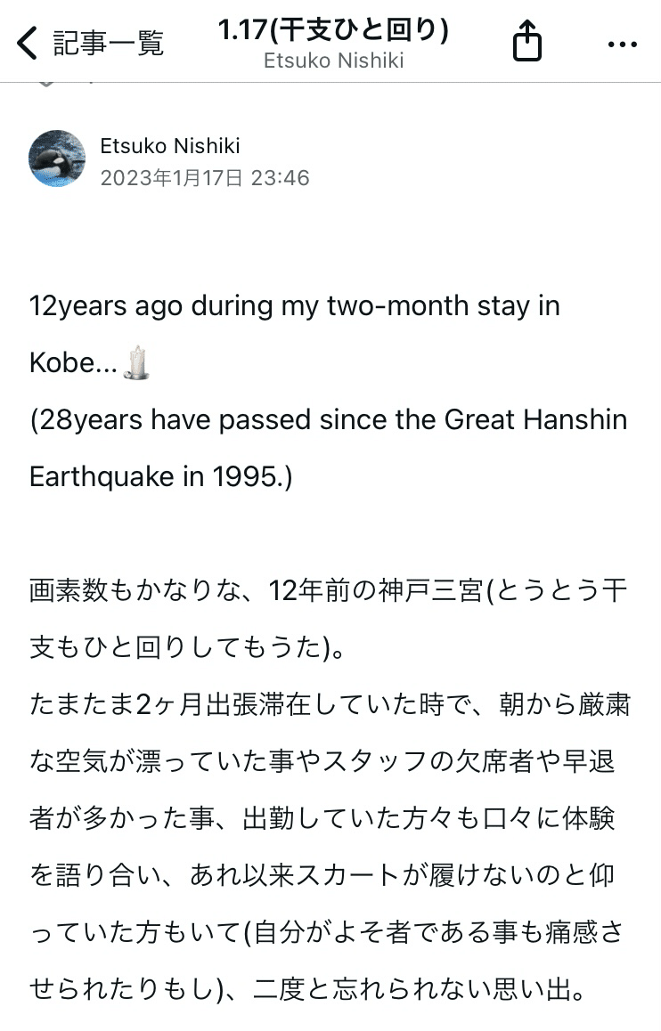Image resolution: width=661 pixels, height=1031 pixels.
Task: Tap the line beginning 画素数もかなりな
Action: point(328,591)
